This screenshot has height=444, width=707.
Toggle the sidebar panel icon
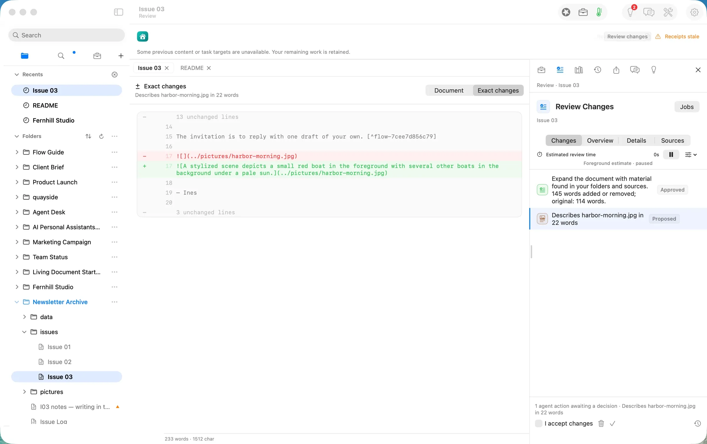tap(118, 12)
